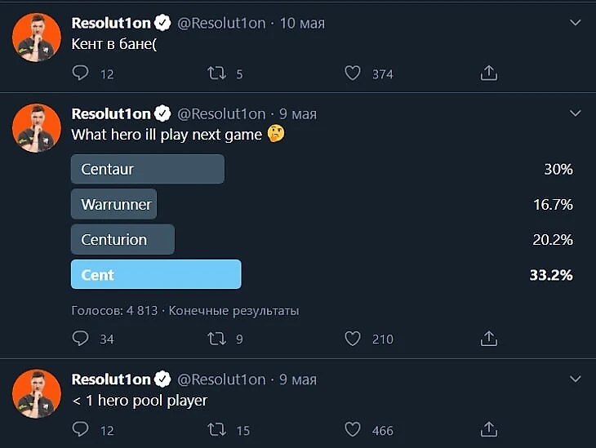Screen dimensions: 596x448
Task: Select the Warrunner poll option
Action: click(114, 205)
